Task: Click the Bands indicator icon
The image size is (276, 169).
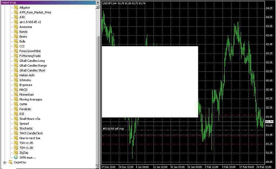Action: click(x=16, y=32)
